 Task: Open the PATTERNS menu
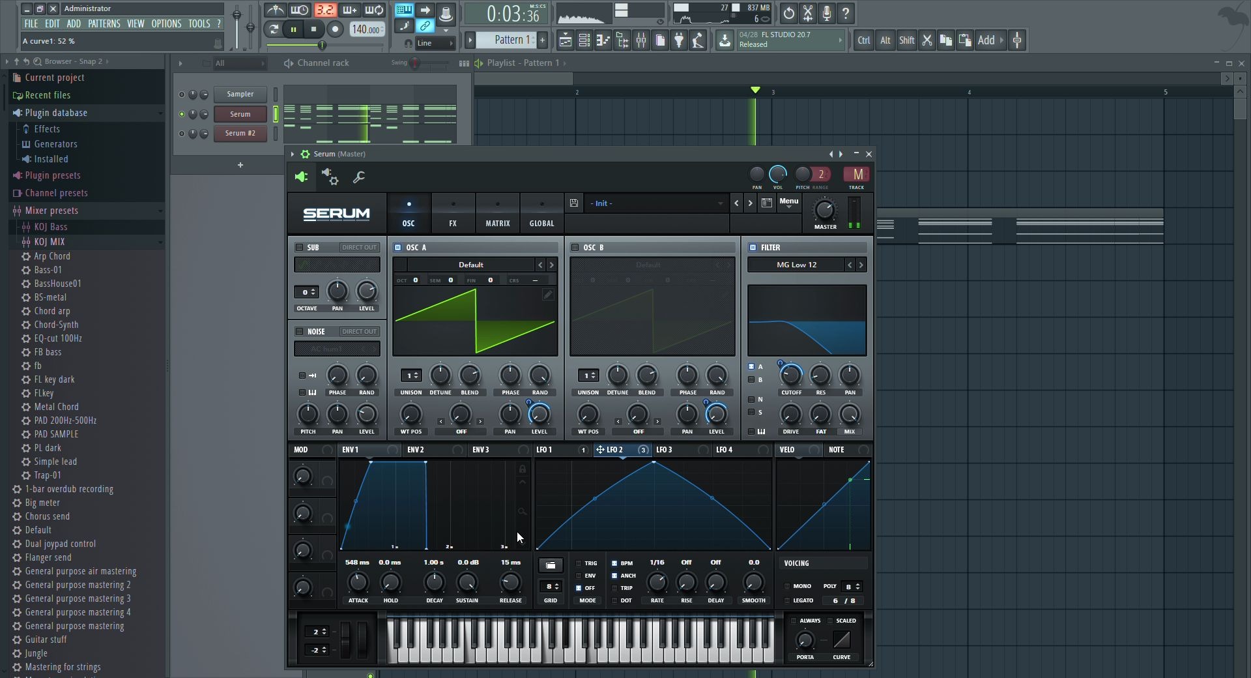coord(104,23)
